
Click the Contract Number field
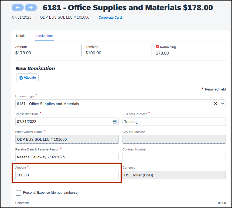pos(174,157)
